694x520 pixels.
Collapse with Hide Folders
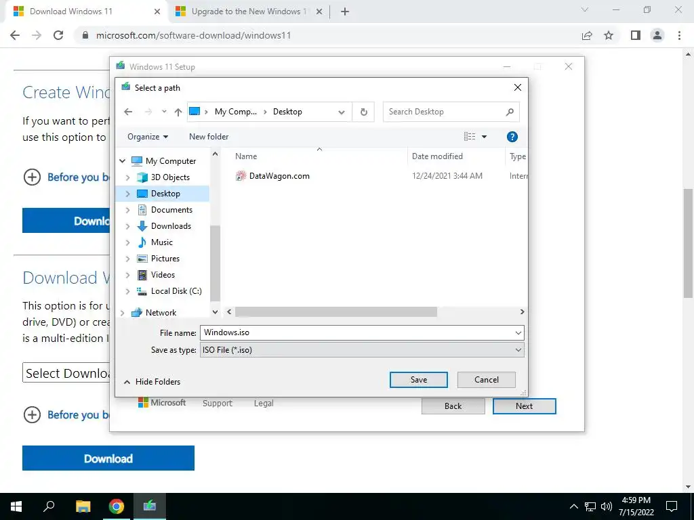(x=152, y=382)
